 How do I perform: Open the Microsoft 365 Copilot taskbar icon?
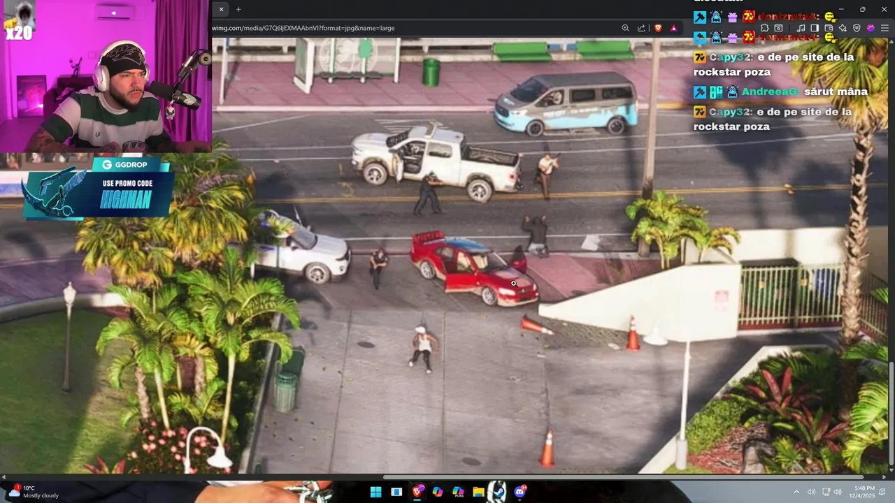458,492
